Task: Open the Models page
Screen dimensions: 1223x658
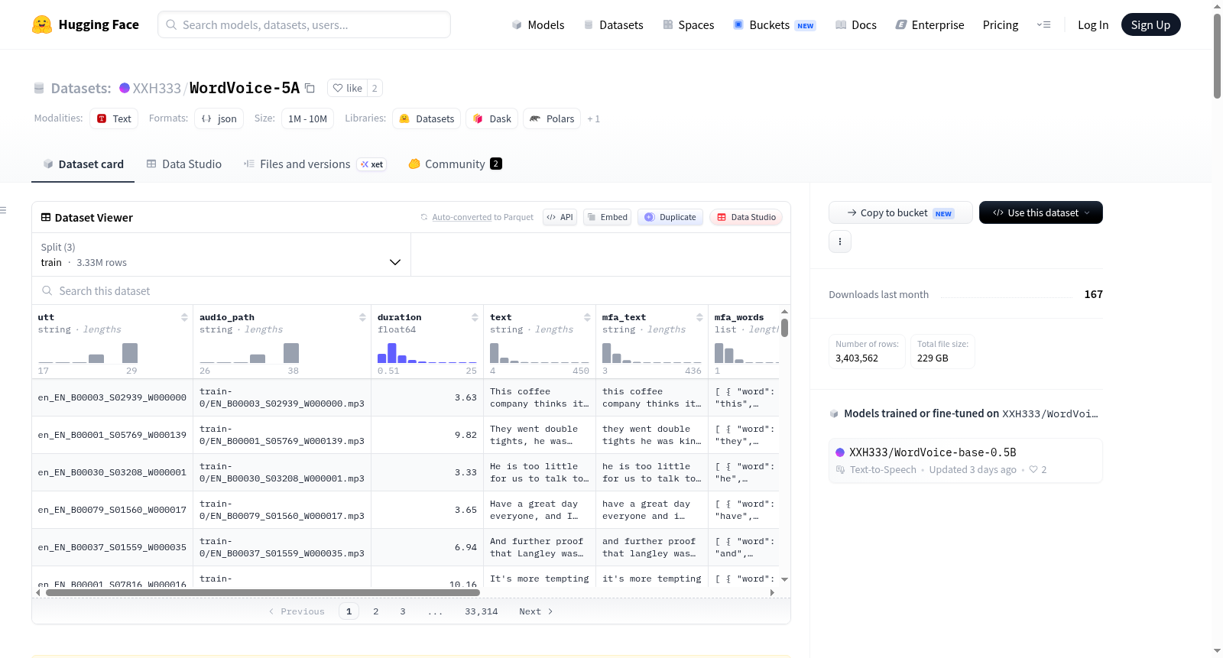Action: [x=538, y=24]
